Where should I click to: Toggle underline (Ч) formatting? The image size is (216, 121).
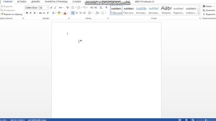tap(34, 13)
